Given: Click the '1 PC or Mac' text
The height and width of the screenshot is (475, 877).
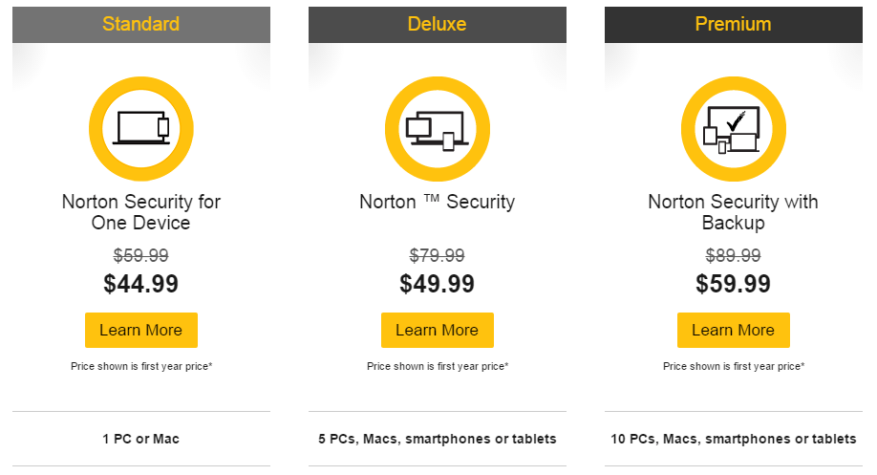Looking at the screenshot, I should pyautogui.click(x=141, y=440).
